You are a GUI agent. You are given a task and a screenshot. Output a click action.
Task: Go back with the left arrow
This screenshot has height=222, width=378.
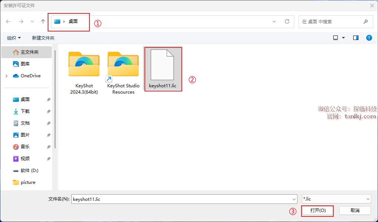8,21
